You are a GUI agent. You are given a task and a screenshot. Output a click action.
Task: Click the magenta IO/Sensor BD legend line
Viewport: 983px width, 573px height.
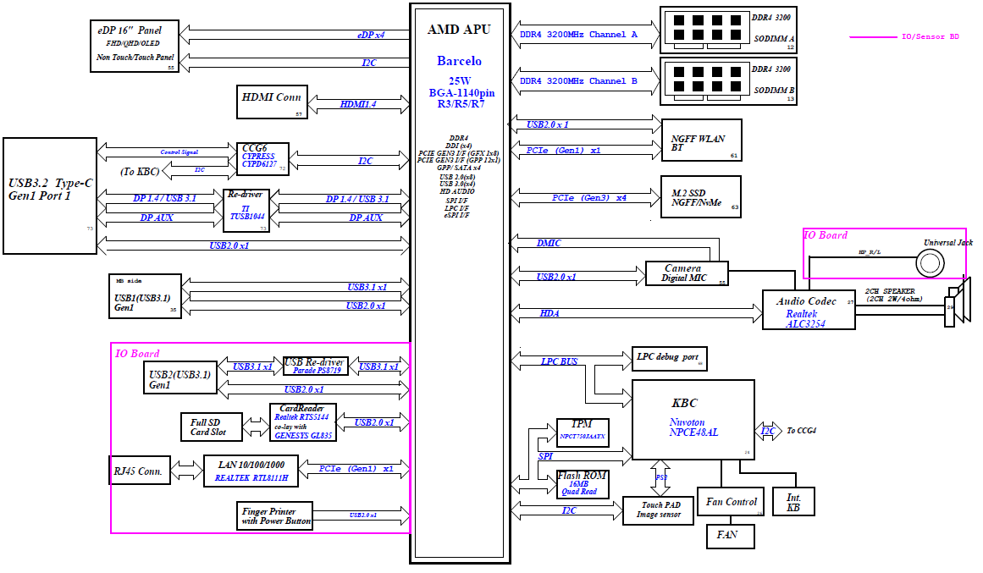click(872, 37)
